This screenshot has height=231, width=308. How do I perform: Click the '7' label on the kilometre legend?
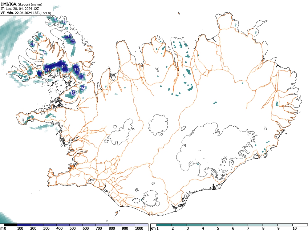click(x=248, y=229)
